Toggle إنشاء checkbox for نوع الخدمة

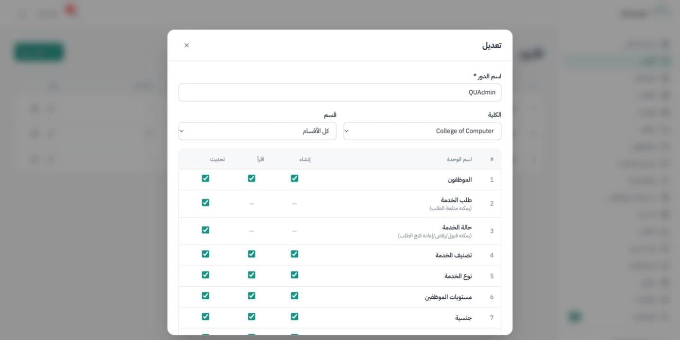pos(294,275)
